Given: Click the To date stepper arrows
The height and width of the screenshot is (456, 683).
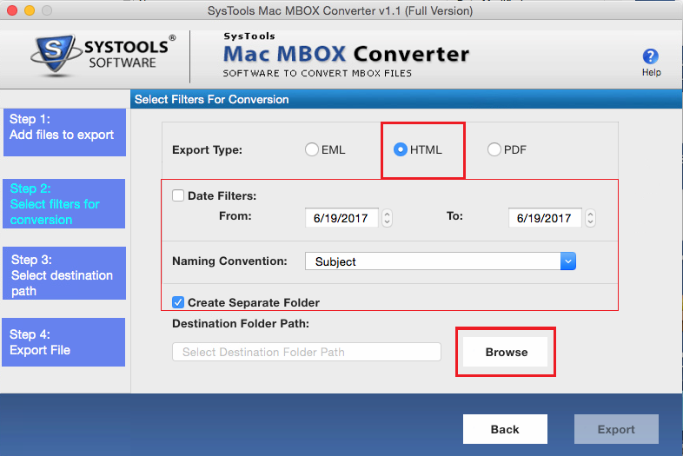Looking at the screenshot, I should [x=590, y=218].
